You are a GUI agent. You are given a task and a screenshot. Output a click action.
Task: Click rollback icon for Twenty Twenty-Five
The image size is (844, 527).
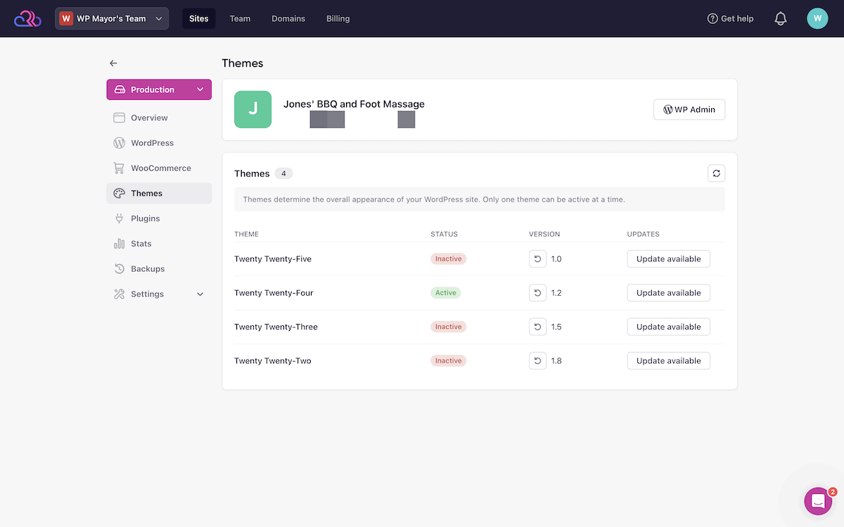tap(537, 259)
